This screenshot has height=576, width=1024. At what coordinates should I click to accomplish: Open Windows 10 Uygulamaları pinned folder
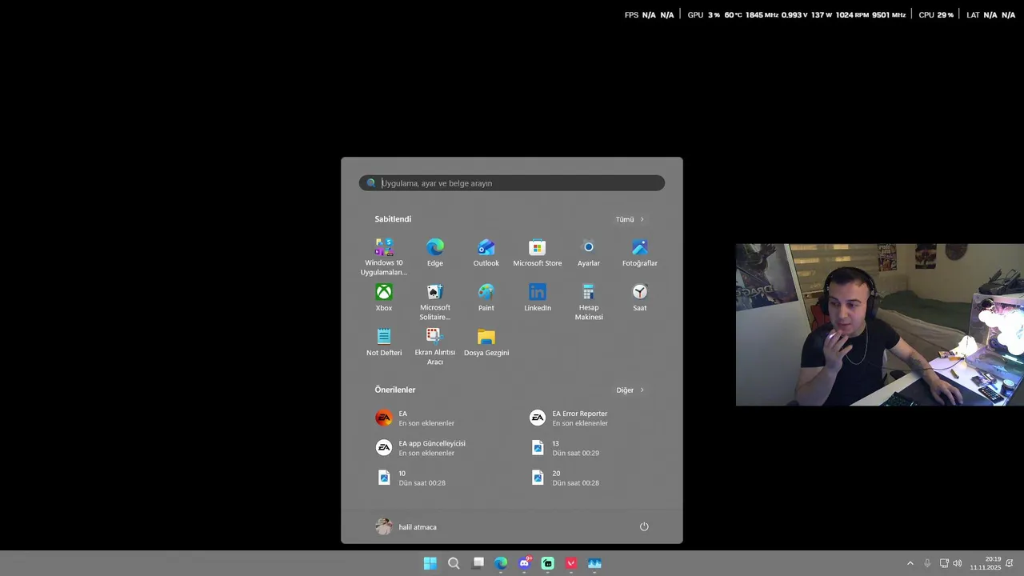[384, 257]
